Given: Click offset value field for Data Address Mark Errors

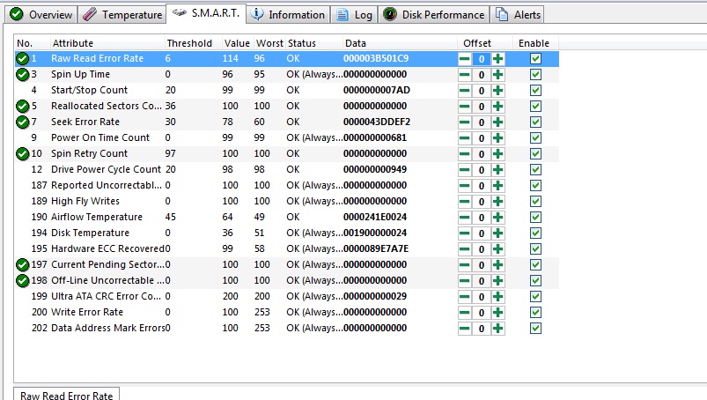Looking at the screenshot, I should click(x=481, y=329).
